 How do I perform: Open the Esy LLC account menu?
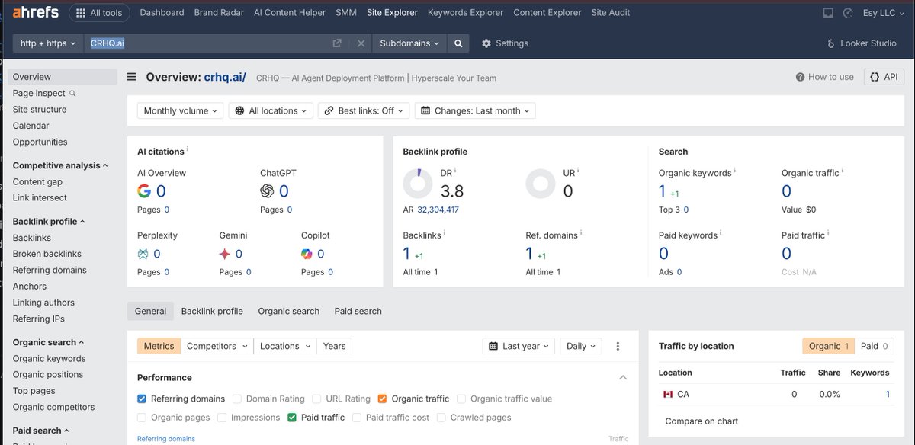pos(884,13)
